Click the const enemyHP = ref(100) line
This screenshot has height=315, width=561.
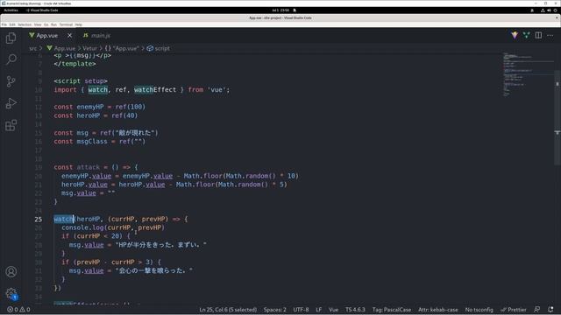pos(99,107)
